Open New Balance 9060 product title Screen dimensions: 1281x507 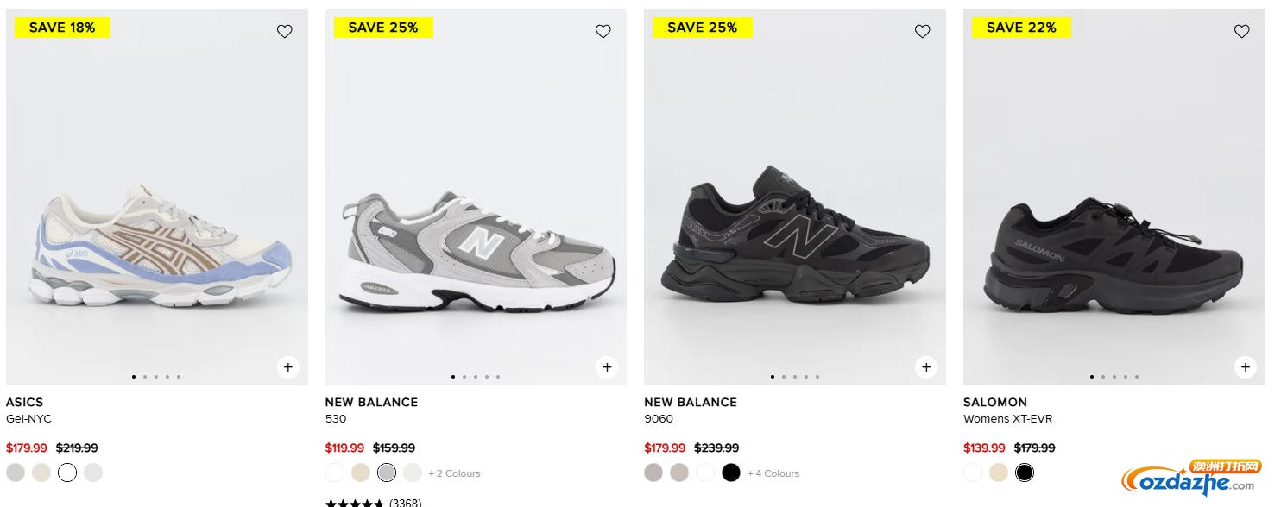(658, 419)
